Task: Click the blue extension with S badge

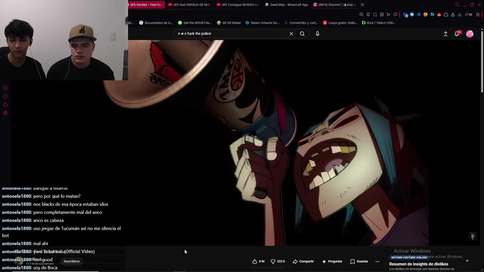Action: (x=405, y=14)
